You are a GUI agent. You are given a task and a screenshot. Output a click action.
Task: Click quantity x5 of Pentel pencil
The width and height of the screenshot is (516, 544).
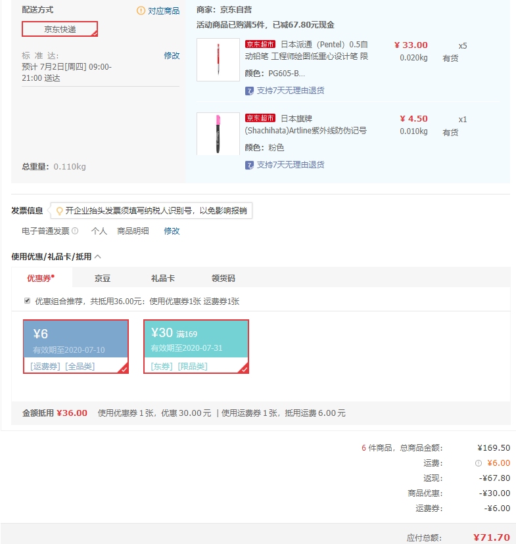point(463,46)
